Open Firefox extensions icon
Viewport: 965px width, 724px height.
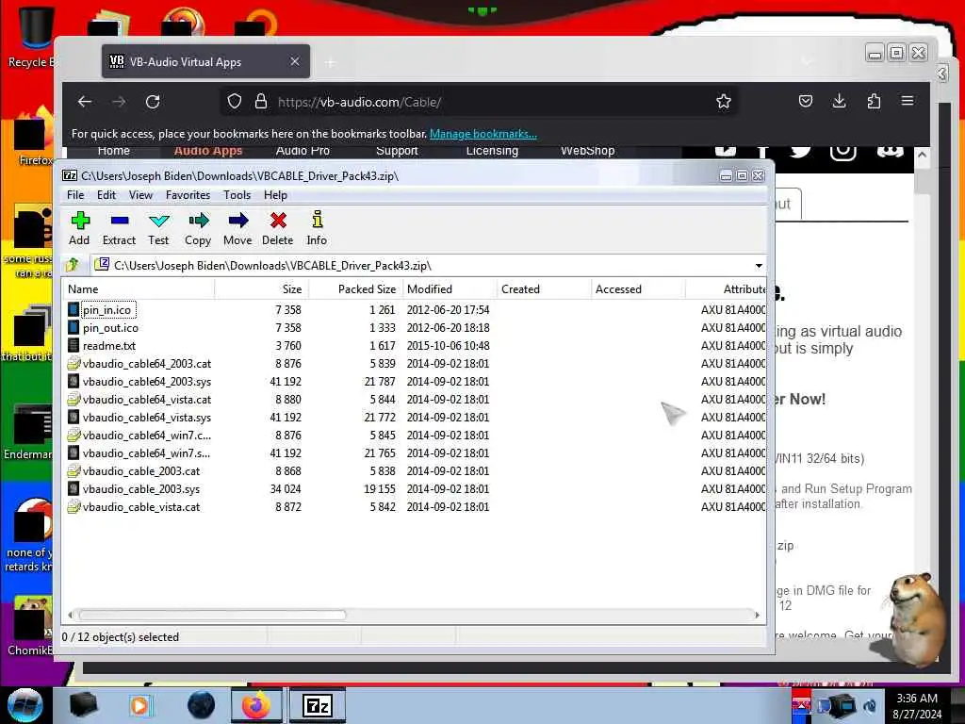(874, 101)
